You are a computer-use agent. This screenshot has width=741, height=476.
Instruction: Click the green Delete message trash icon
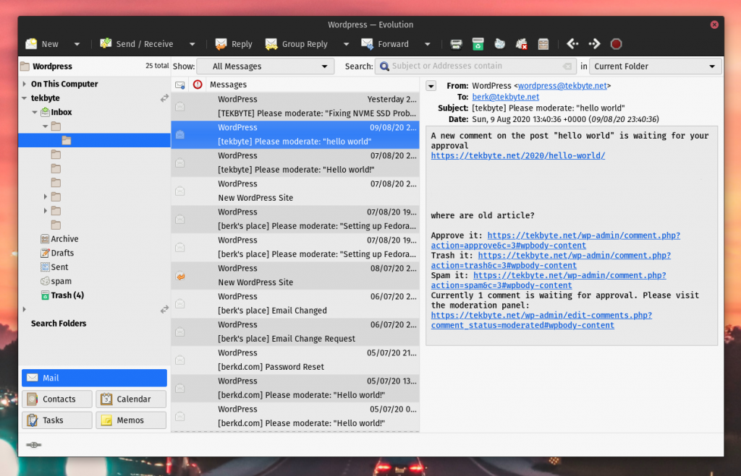(478, 44)
